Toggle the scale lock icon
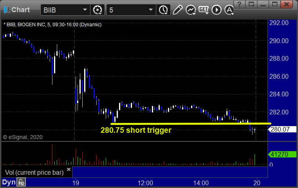Image resolution: width=298 pixels, height=188 pixels. coord(21,182)
